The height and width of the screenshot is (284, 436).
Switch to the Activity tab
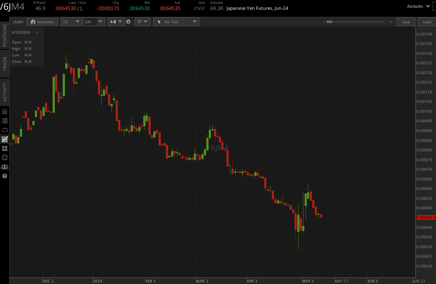[x=5, y=92]
